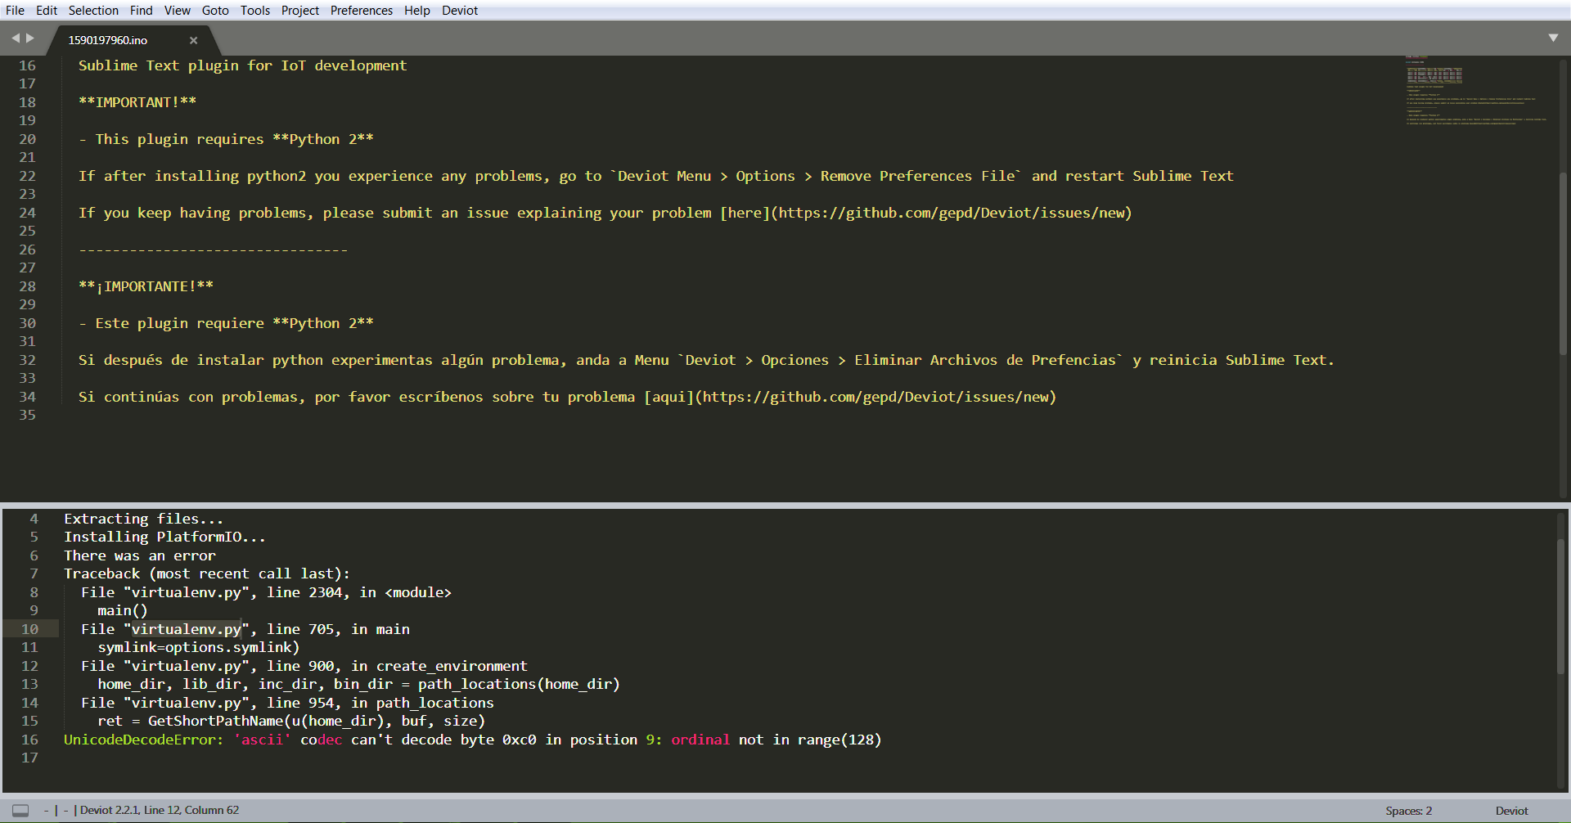Open the Project menu
The height and width of the screenshot is (823, 1571).
tap(300, 11)
